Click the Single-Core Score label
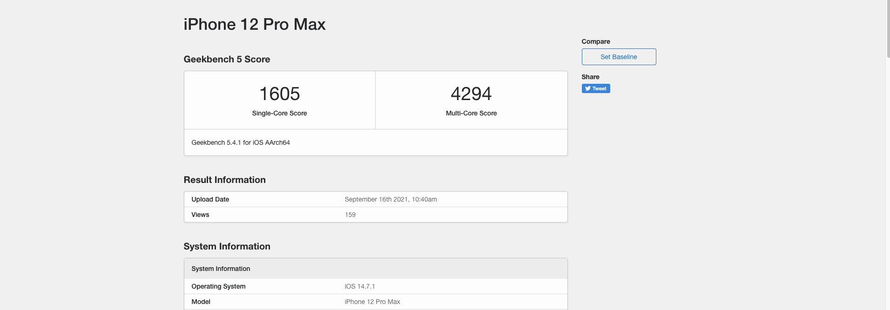890x310 pixels. pos(279,113)
